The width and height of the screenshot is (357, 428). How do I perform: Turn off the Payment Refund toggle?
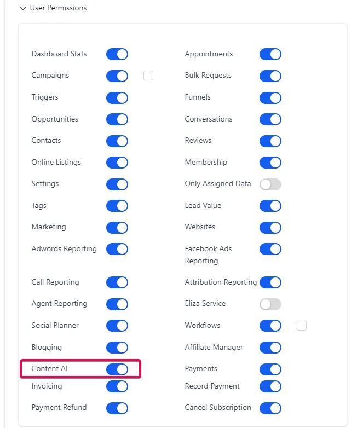[x=117, y=408]
